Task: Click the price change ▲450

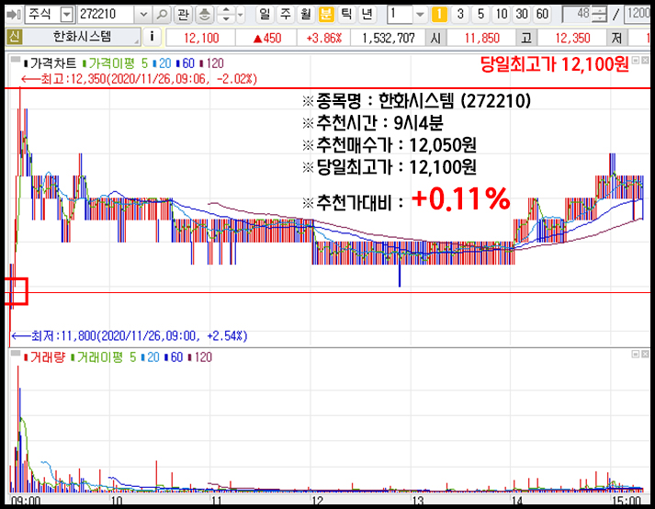Action: [267, 39]
